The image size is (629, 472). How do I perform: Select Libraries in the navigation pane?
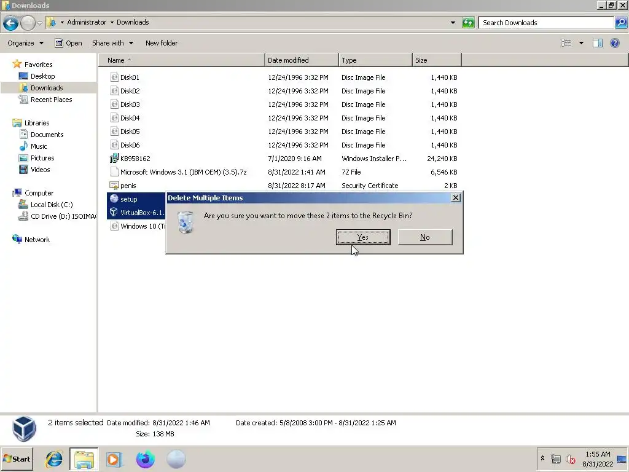pos(31,123)
